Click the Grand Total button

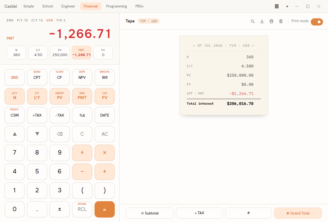coord(298,213)
